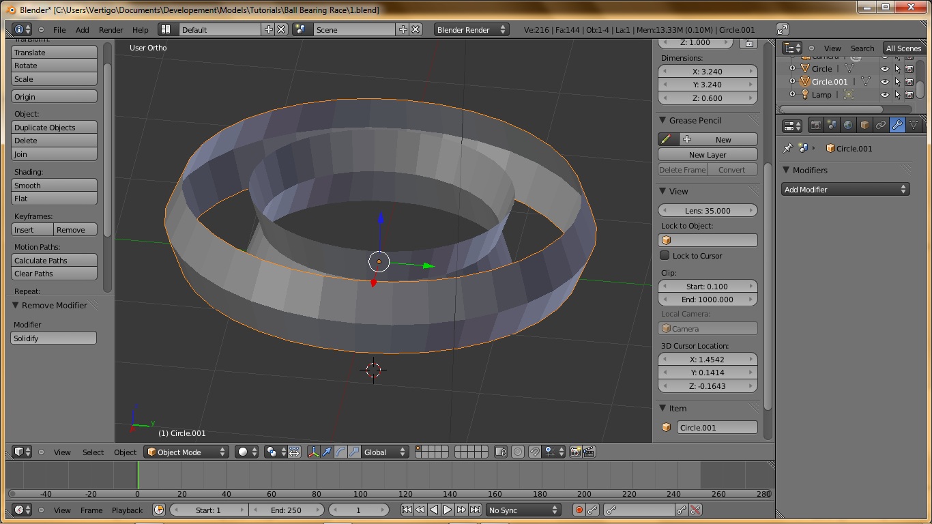The width and height of the screenshot is (932, 524).
Task: Click the use preview range clock icon
Action: [x=159, y=510]
